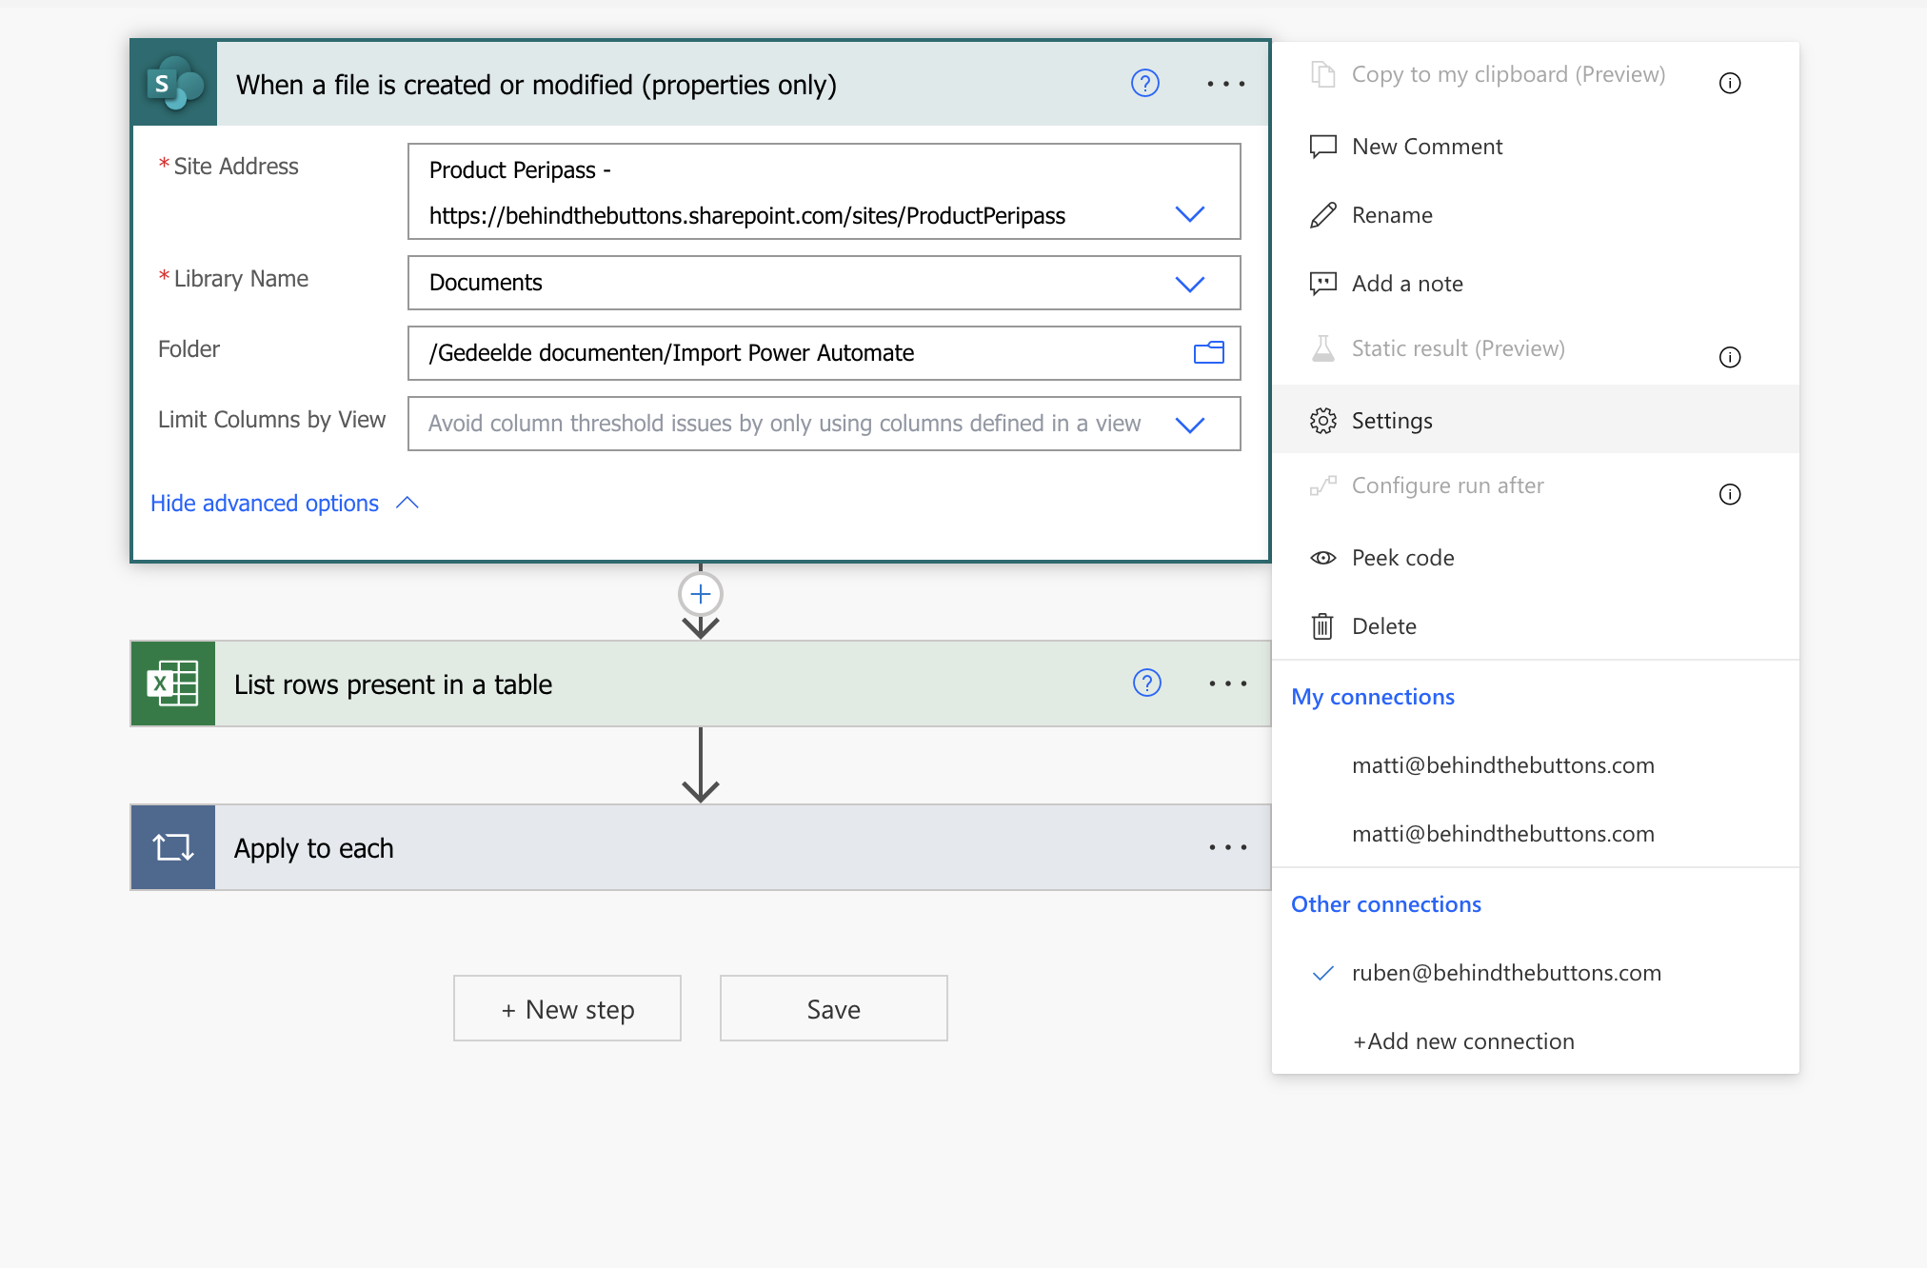
Task: Expand the Site Address dropdown
Action: pos(1190,214)
